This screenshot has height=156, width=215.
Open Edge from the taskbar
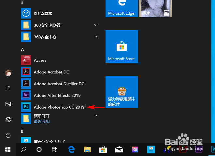[x=71, y=149]
